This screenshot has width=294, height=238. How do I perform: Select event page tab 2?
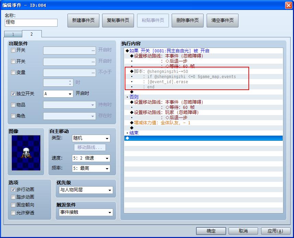32,34
